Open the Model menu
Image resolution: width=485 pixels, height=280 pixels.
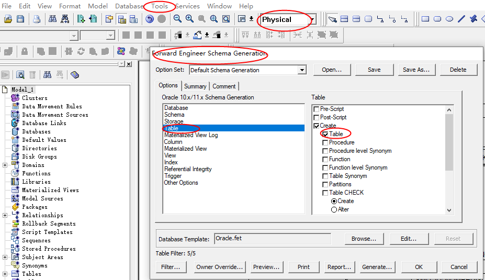coord(98,6)
